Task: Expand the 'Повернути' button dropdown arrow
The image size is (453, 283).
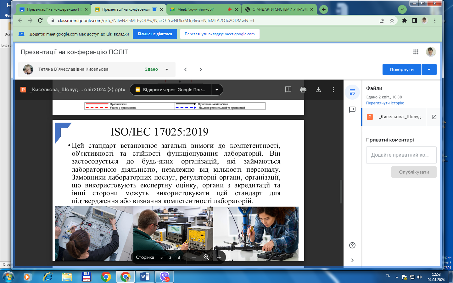Action: coord(429,69)
